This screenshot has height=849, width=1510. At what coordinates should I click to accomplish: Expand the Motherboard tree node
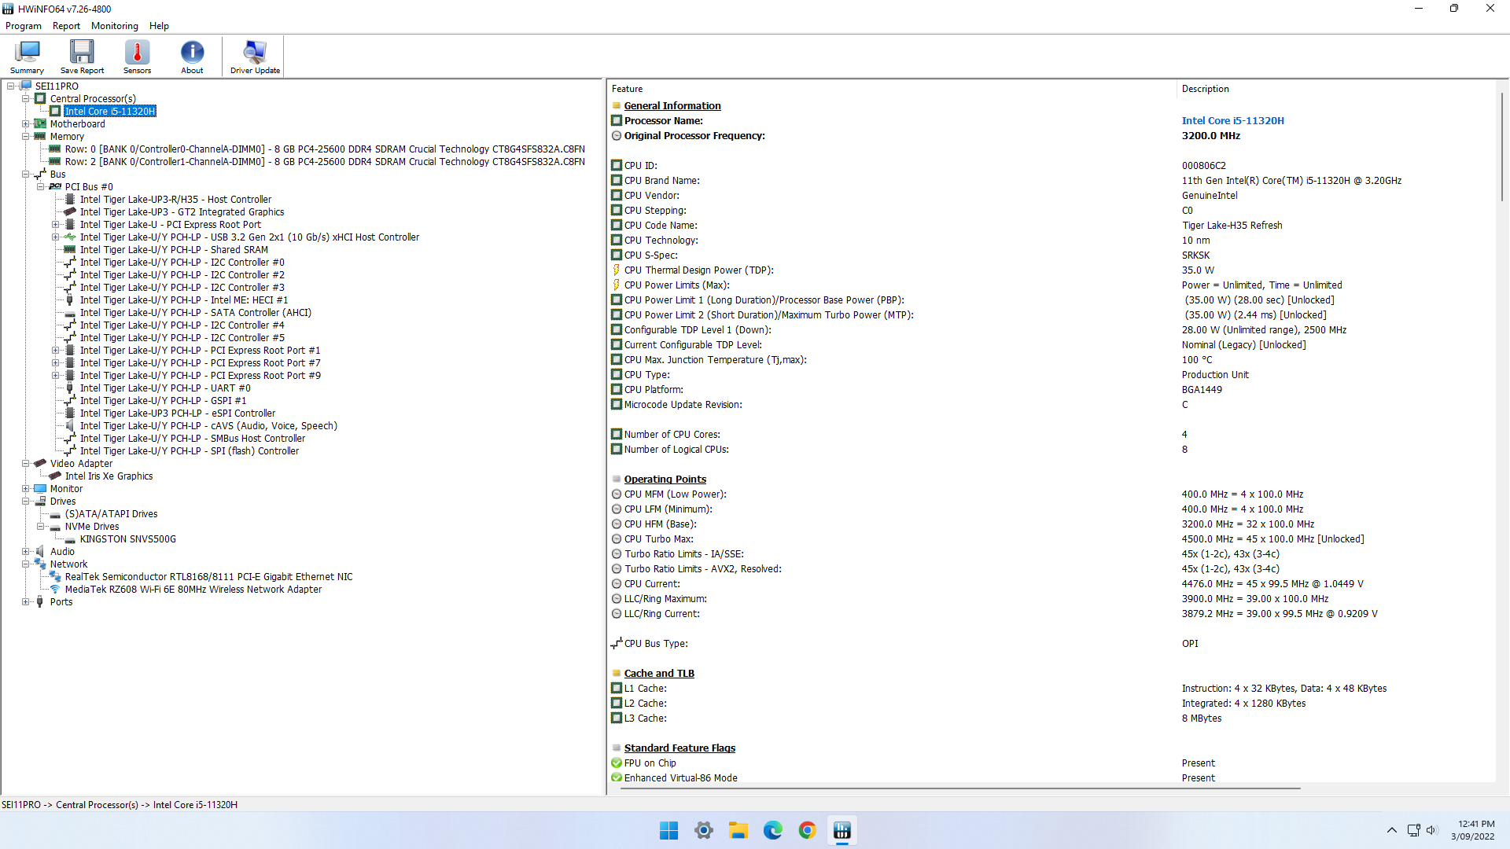25,123
